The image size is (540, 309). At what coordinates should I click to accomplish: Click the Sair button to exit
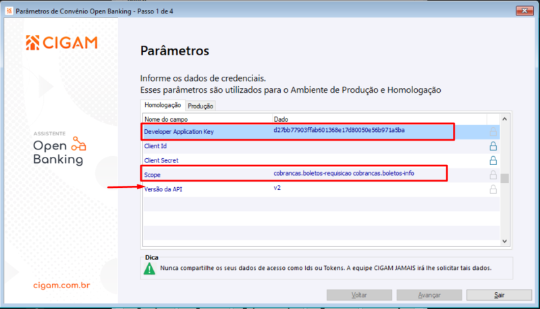pyautogui.click(x=499, y=295)
